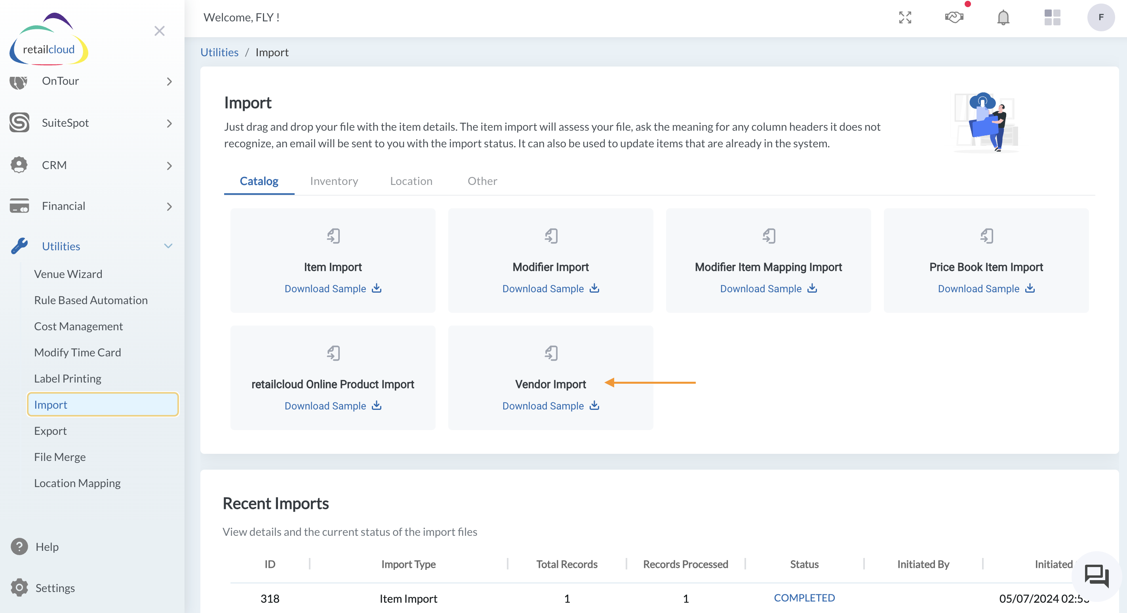
Task: Click download icon under Item Import
Action: [377, 288]
